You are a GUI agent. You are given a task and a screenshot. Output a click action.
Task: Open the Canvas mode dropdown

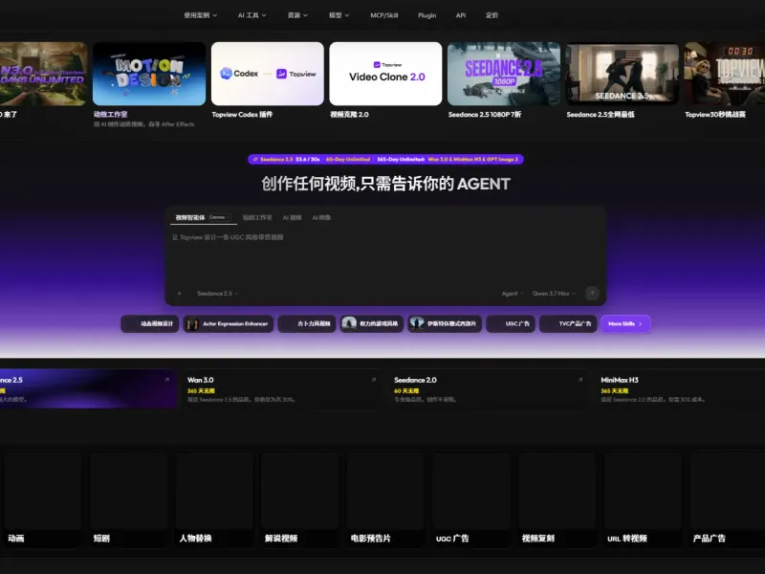pos(219,217)
